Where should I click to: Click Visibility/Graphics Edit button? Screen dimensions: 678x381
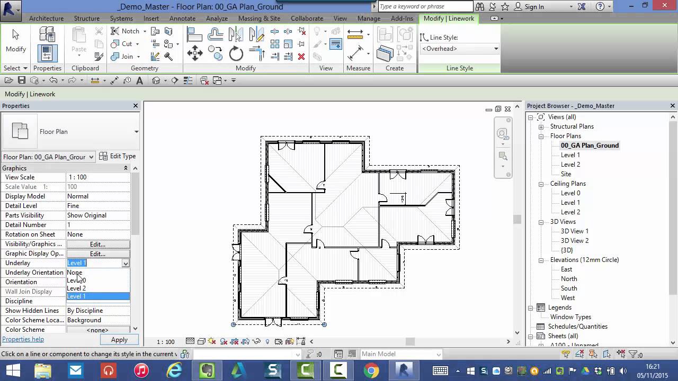coord(98,244)
